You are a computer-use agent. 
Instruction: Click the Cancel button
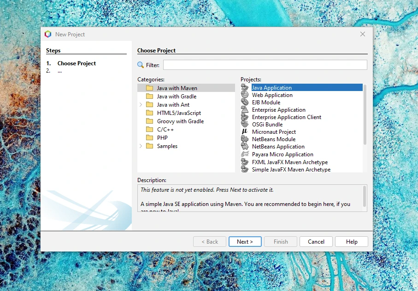click(x=316, y=241)
